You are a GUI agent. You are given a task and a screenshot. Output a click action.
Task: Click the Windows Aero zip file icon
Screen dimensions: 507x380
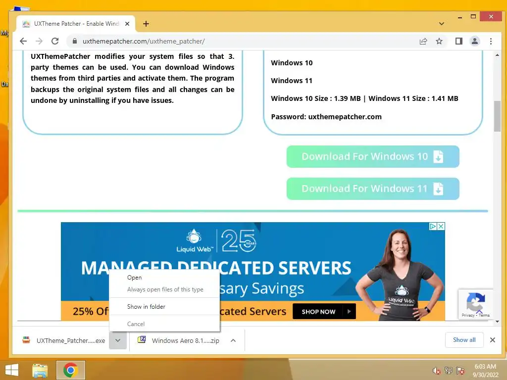(142, 339)
